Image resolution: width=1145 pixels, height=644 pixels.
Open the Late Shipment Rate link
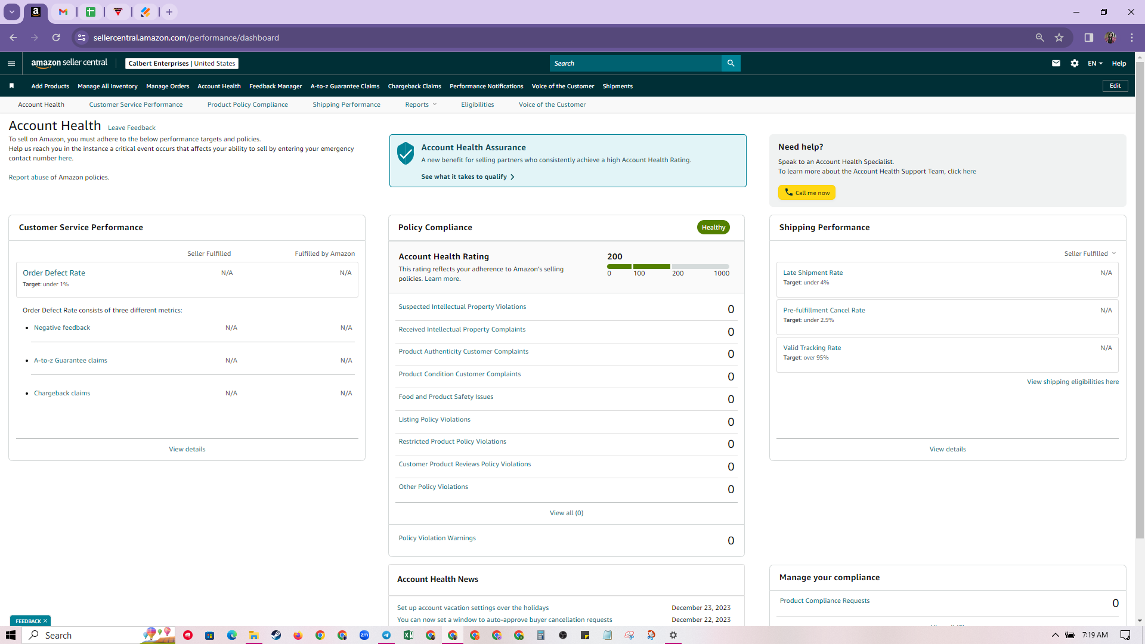tap(813, 273)
